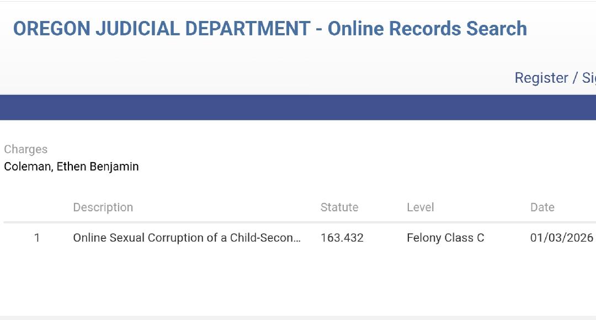Sort by the Description column header
596x320 pixels.
[103, 207]
